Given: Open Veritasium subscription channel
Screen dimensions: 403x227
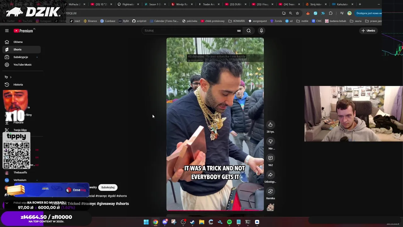Looking at the screenshot, I should 20,180.
